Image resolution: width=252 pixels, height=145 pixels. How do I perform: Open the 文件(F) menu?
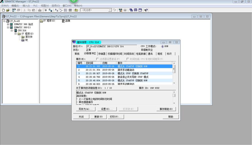pos(5,6)
